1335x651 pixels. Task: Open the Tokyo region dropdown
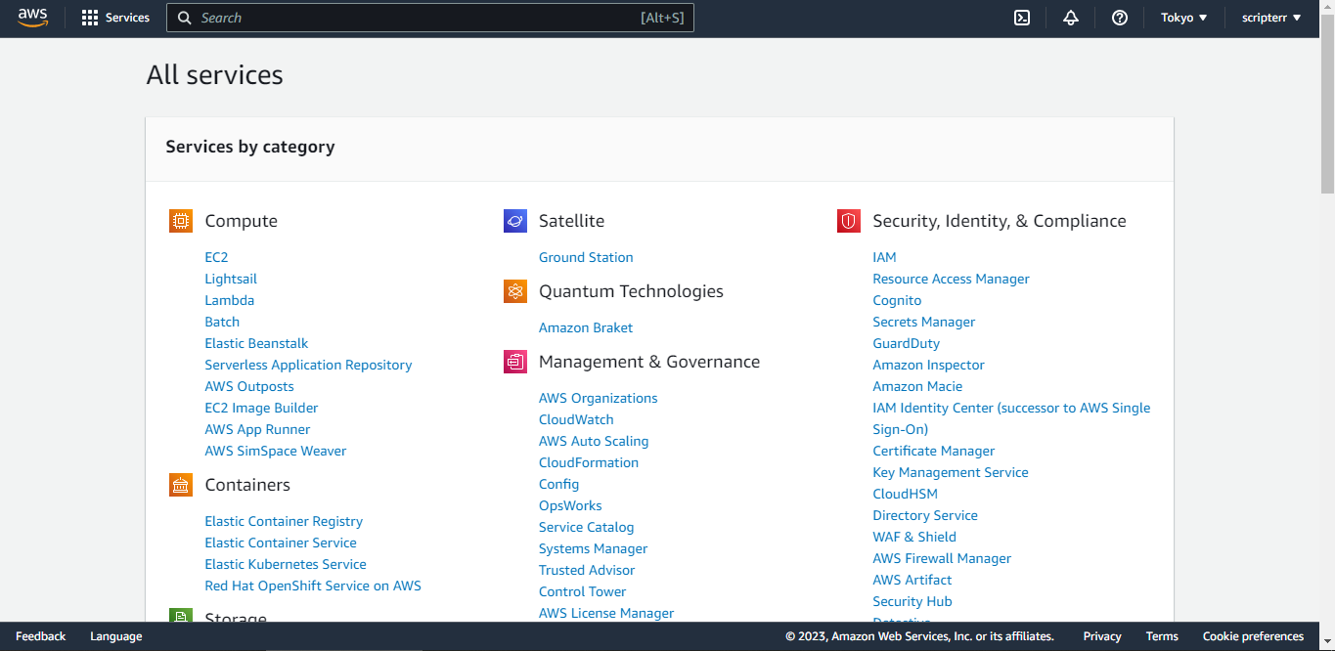(1183, 18)
